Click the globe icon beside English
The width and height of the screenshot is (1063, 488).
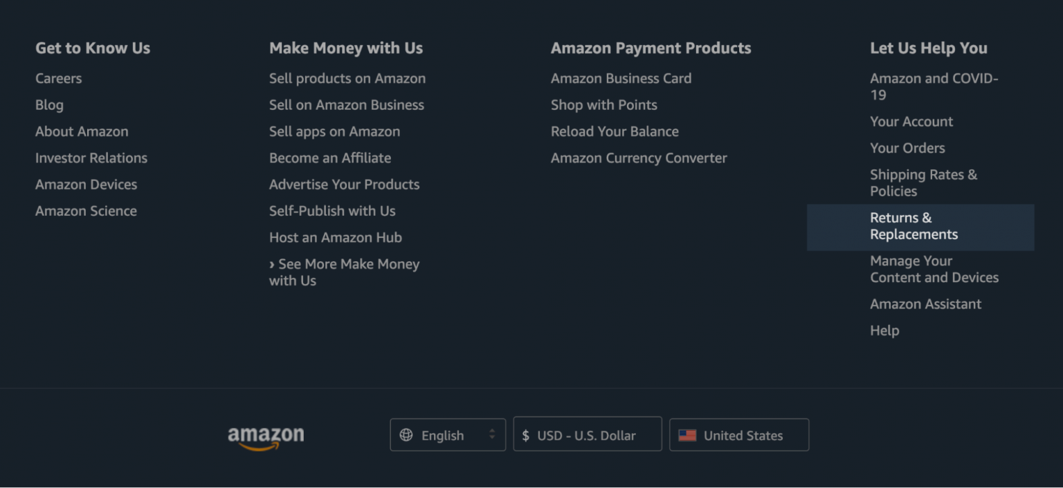click(406, 435)
